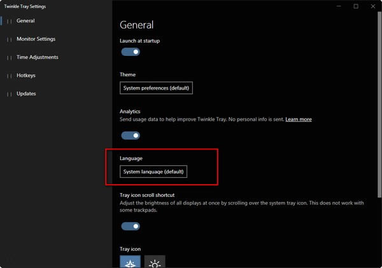The image size is (382, 268).
Task: Open the Time Adjustments section
Action: click(37, 57)
